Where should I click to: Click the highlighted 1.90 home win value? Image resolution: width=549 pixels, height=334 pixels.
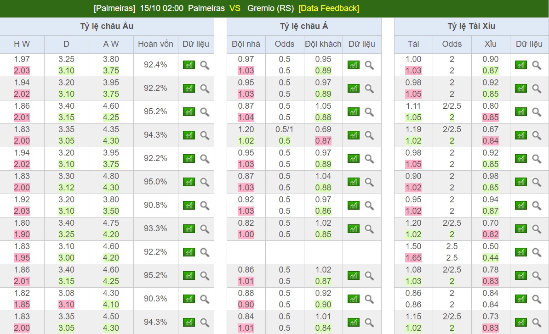click(x=22, y=234)
